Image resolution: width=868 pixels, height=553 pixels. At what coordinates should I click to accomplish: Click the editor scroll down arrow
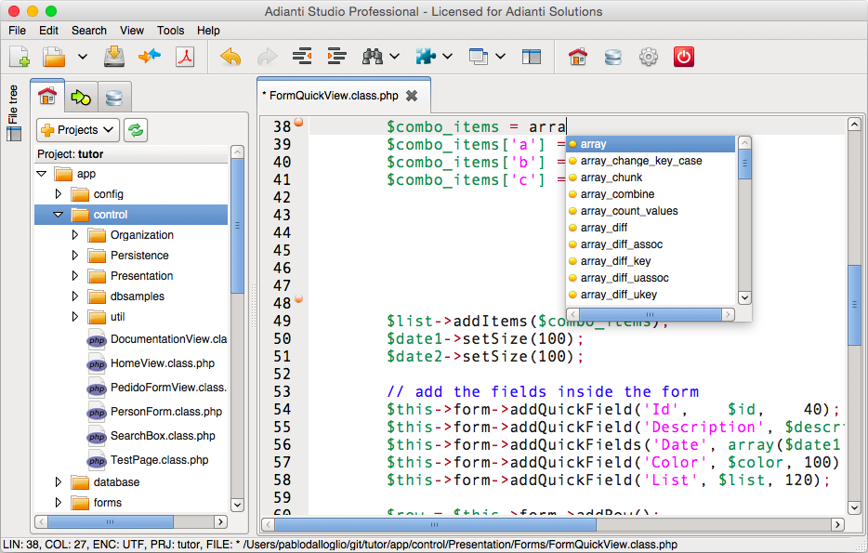coord(854,507)
